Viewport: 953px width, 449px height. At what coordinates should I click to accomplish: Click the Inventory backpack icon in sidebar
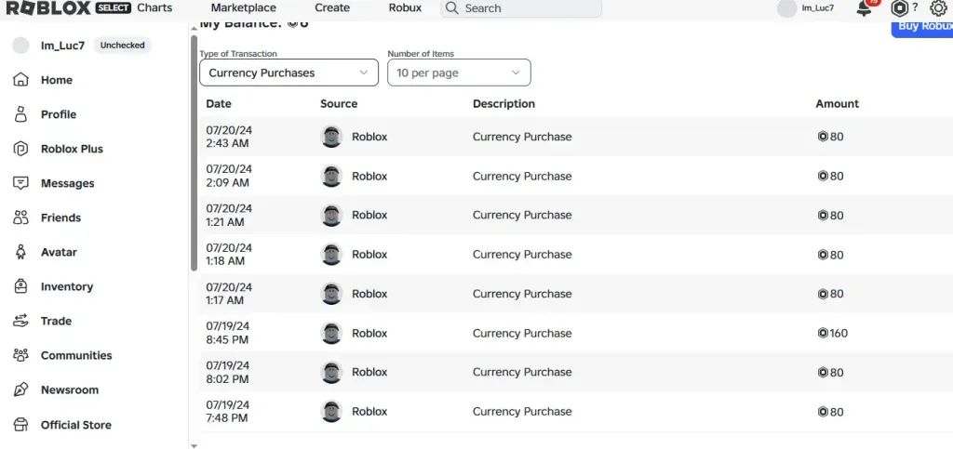click(x=20, y=286)
